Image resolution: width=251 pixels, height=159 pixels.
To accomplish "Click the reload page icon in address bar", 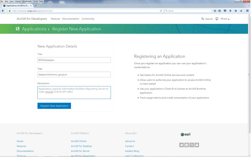I will [161, 11].
